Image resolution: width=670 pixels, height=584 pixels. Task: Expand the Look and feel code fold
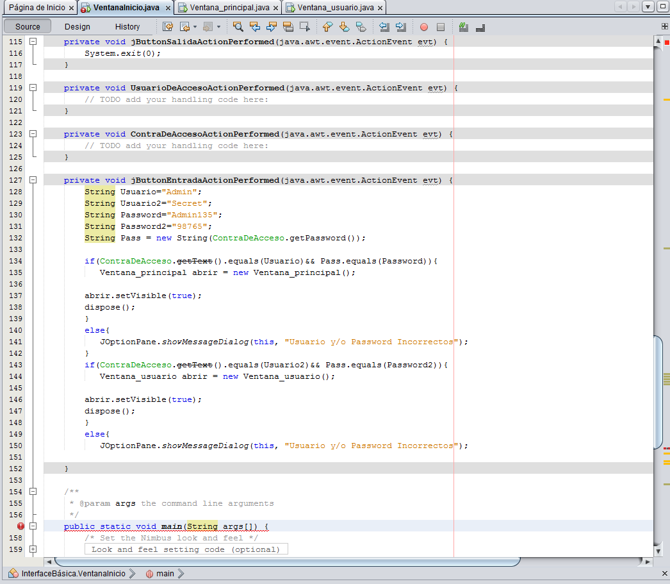(33, 549)
